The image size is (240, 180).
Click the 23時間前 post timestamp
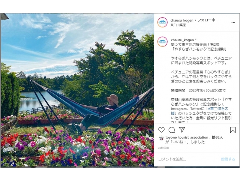pos(163,148)
